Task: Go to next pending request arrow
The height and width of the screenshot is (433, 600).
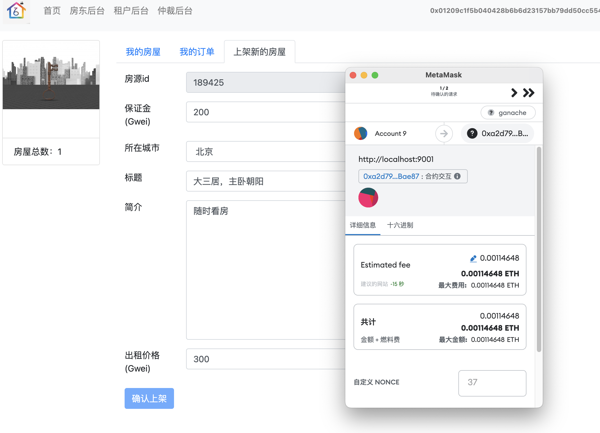Action: tap(514, 93)
